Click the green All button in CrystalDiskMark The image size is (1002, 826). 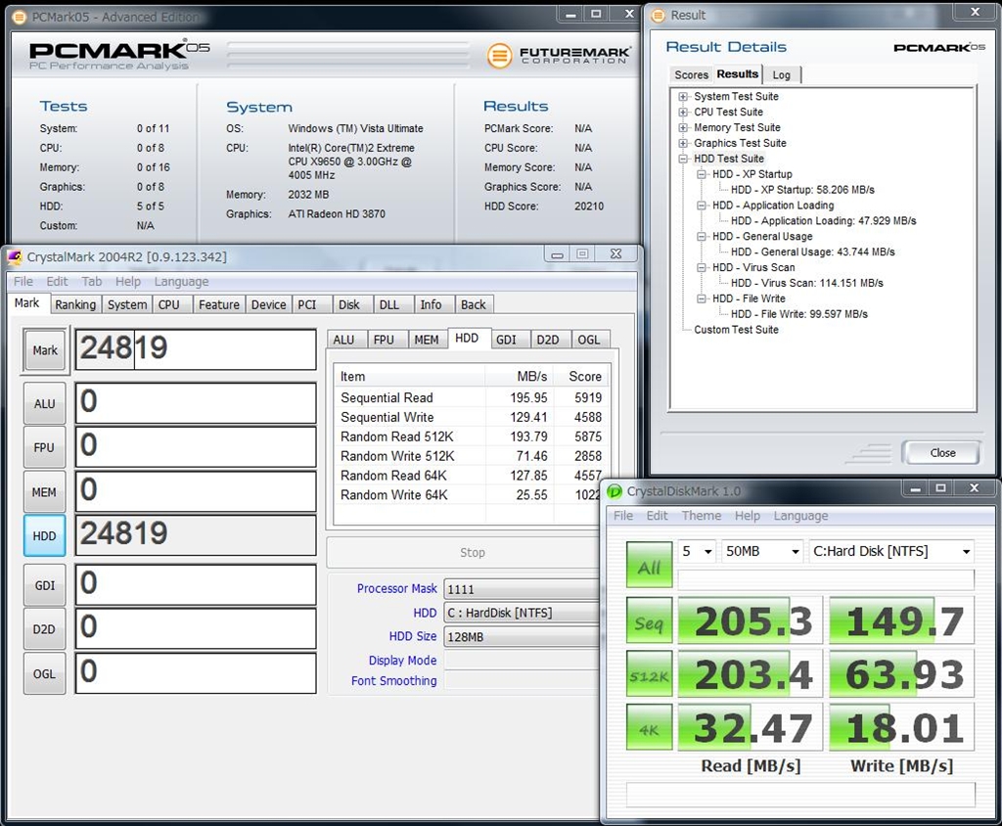click(x=649, y=567)
